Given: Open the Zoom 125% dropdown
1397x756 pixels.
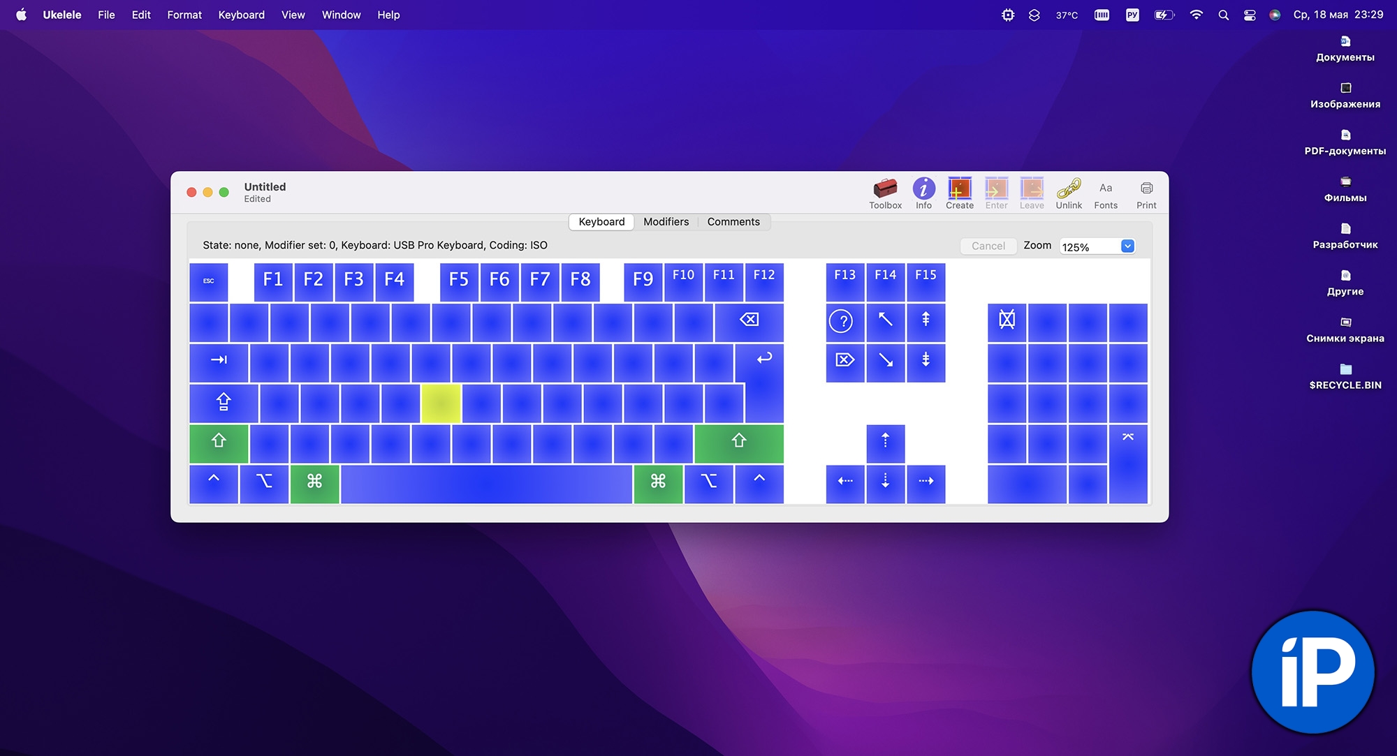Looking at the screenshot, I should [x=1127, y=246].
